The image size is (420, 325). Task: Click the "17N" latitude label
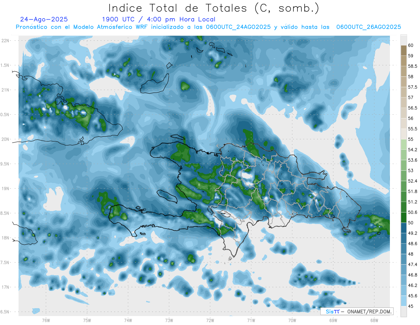click(6, 287)
